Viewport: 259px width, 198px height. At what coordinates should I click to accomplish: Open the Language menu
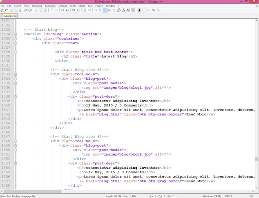(50, 6)
